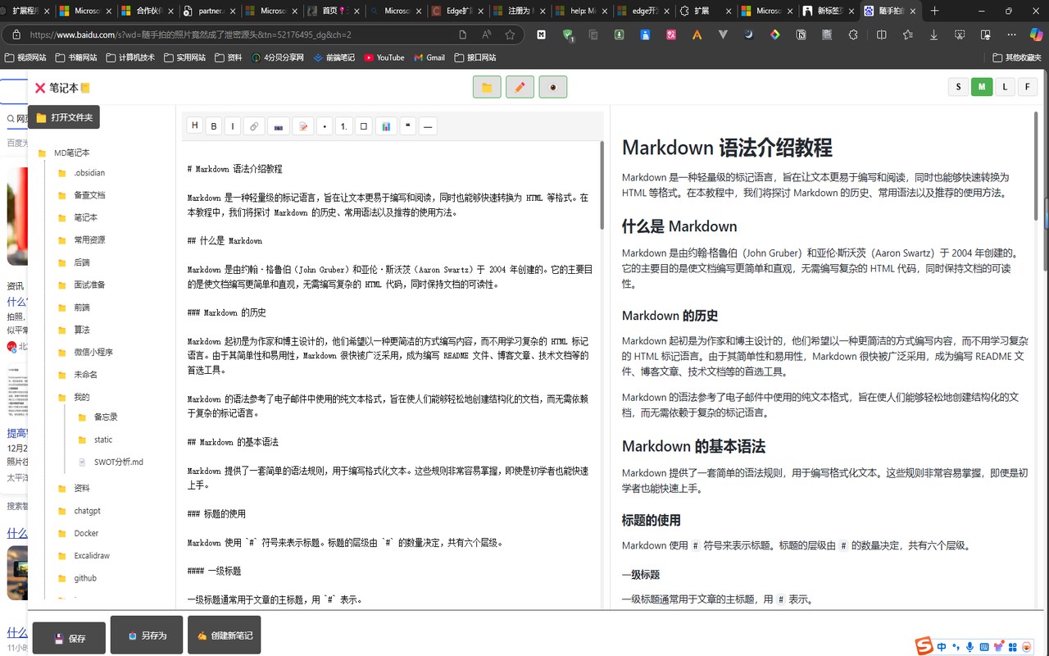Screen dimensions: 1049x656
Task: Expand the 前端 folder in the file tree
Action: (81, 307)
